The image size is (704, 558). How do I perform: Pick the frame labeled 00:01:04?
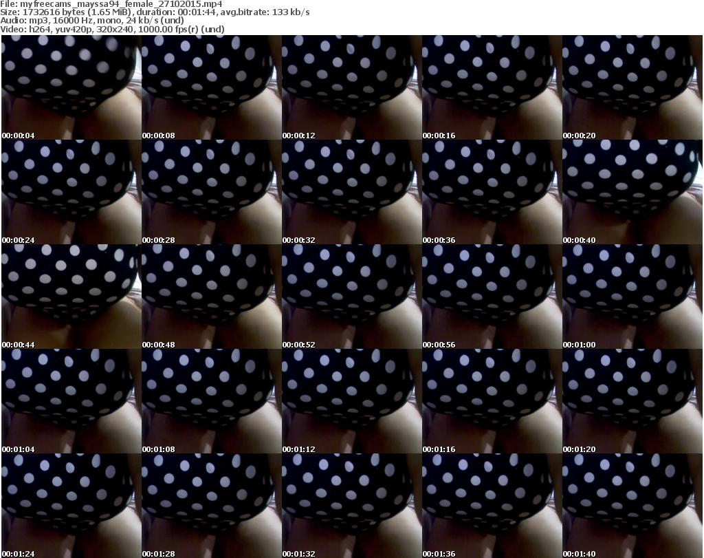(71, 401)
